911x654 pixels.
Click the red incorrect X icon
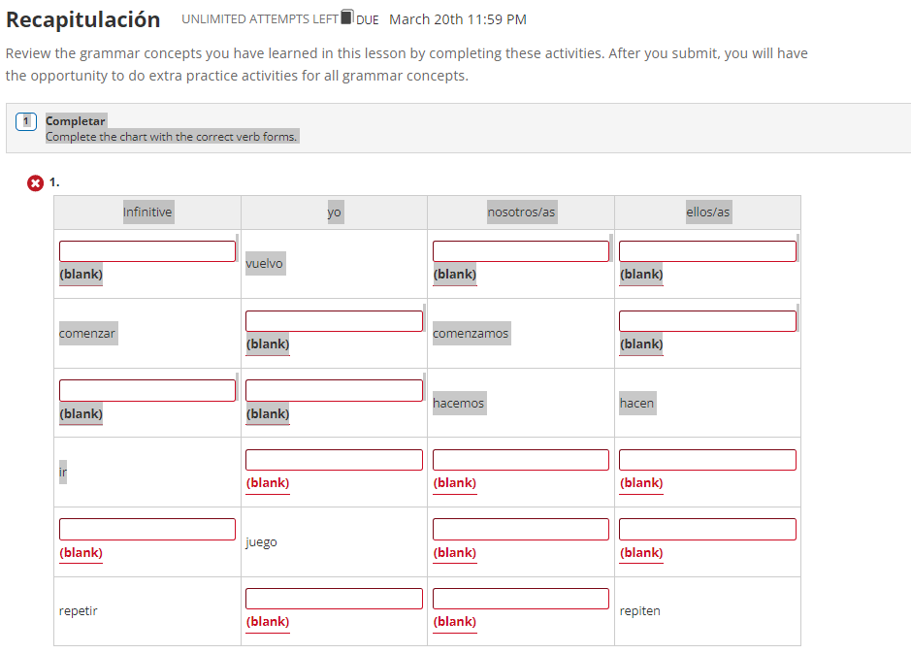[x=36, y=183]
